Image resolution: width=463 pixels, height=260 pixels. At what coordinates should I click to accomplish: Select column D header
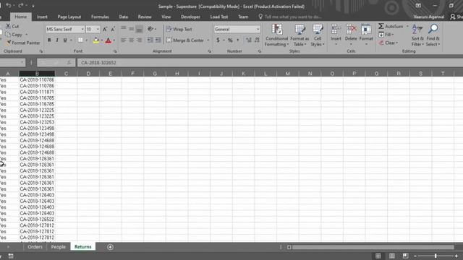click(88, 74)
